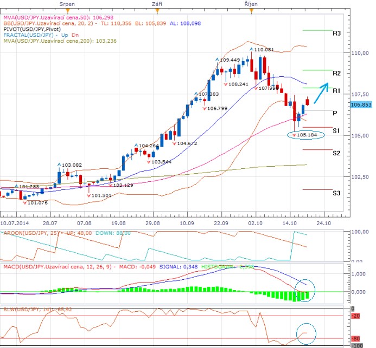This screenshot has width=376, height=348.
Task: Select the 101.076 down fractal marker
Action: click(36, 203)
